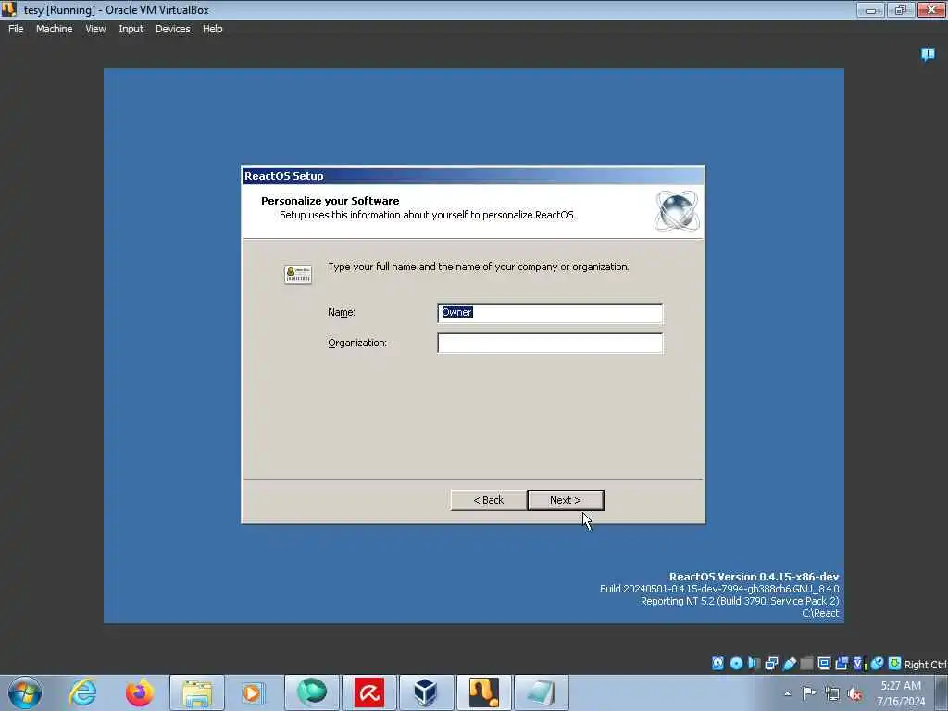Click the Show desktop strip
948x711 pixels.
point(942,692)
